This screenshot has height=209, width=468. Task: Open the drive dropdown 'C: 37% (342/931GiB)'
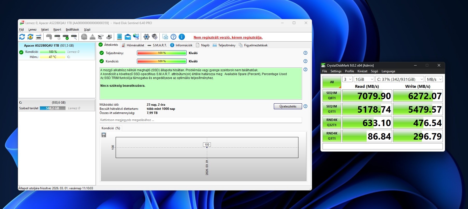400,79
